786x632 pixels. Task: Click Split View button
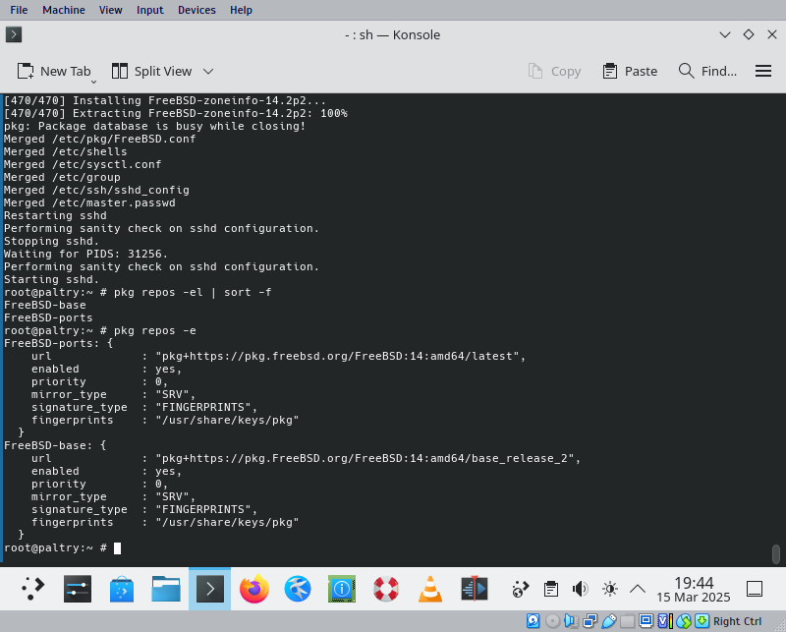point(151,71)
